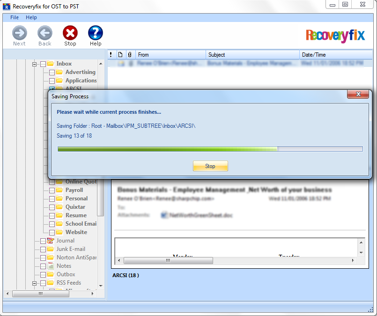The width and height of the screenshot is (377, 316).
Task: Click the Junk E-mail folder icon
Action: pos(51,249)
